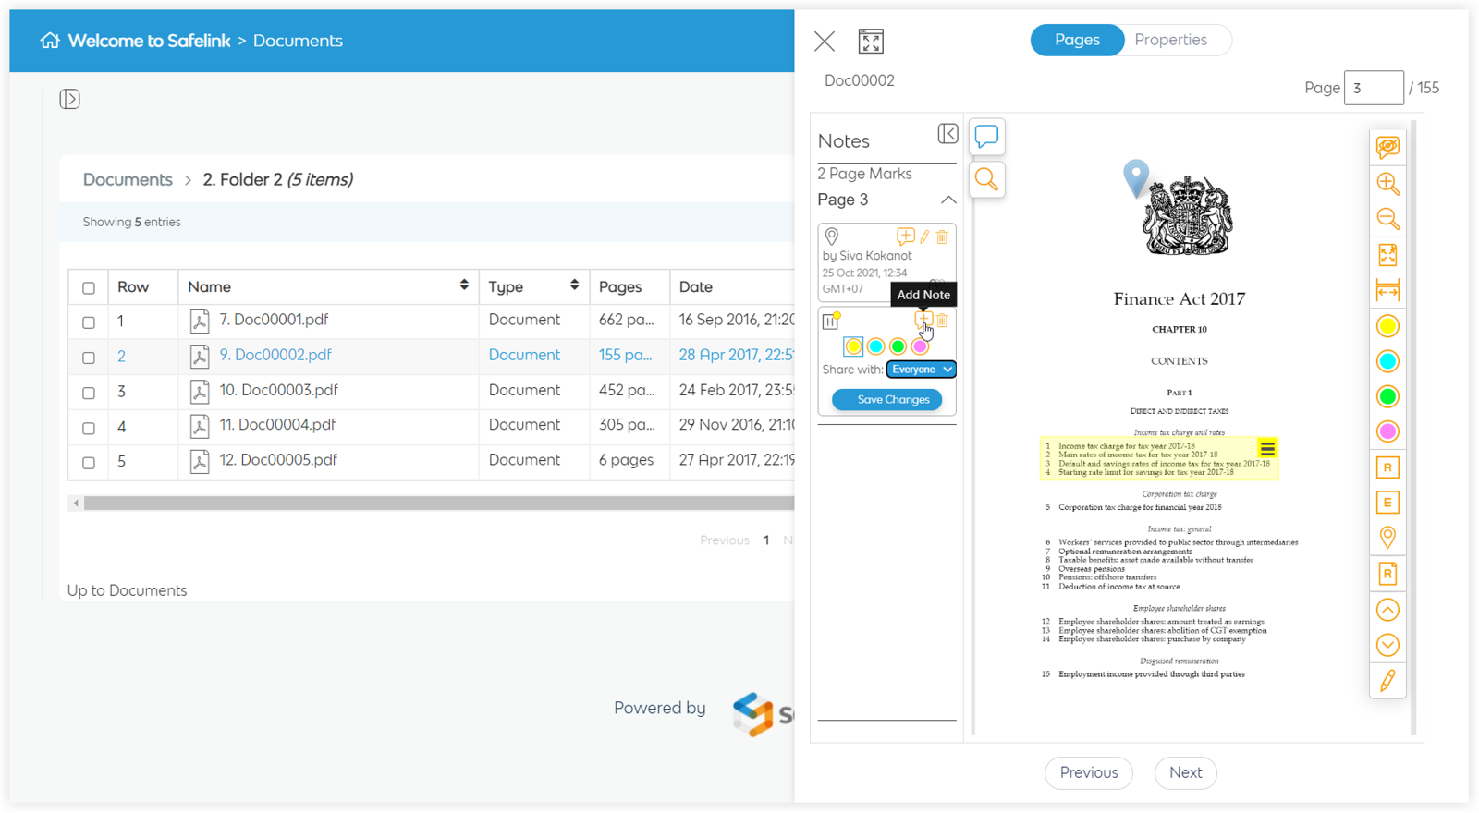Open the fullscreen expand icon beside X
The width and height of the screenshot is (1479, 813).
(x=871, y=41)
